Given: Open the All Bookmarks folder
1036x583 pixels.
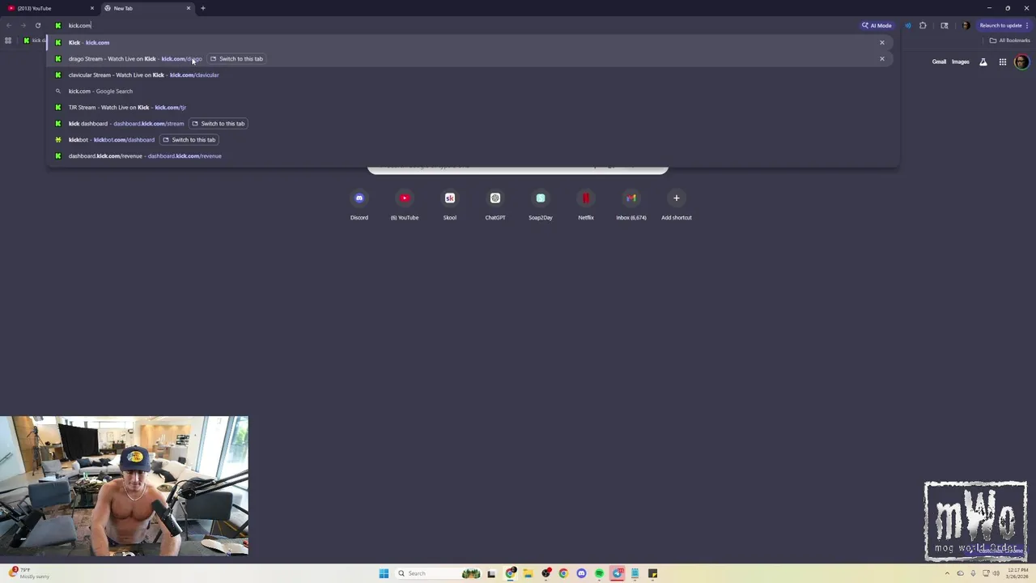Looking at the screenshot, I should 1009,40.
